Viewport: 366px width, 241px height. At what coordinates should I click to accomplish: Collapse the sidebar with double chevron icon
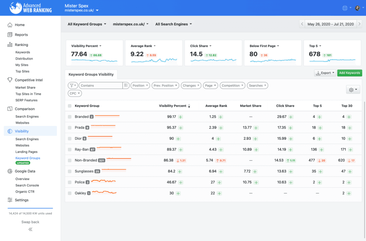pos(30,229)
